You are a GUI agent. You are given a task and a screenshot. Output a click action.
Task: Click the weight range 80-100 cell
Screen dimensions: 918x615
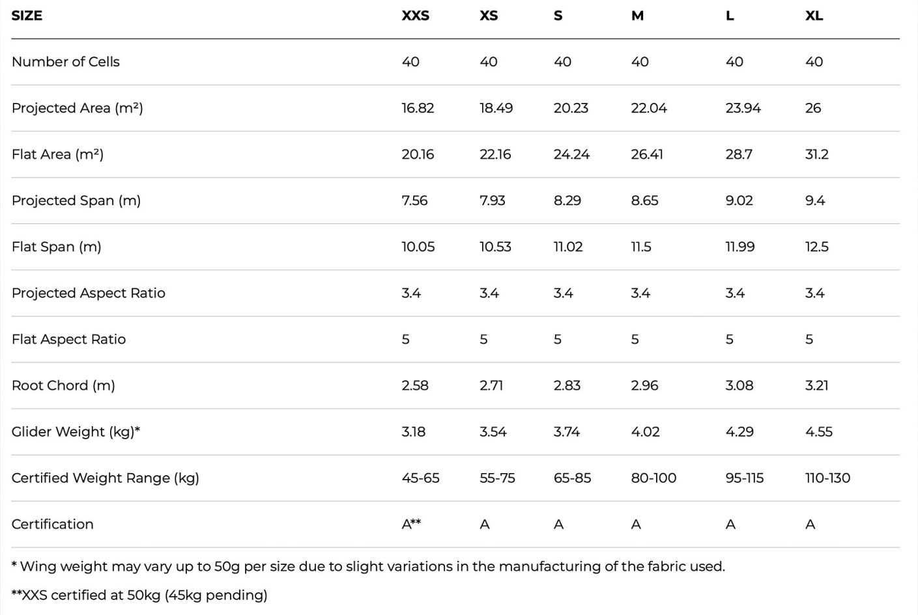pyautogui.click(x=653, y=478)
